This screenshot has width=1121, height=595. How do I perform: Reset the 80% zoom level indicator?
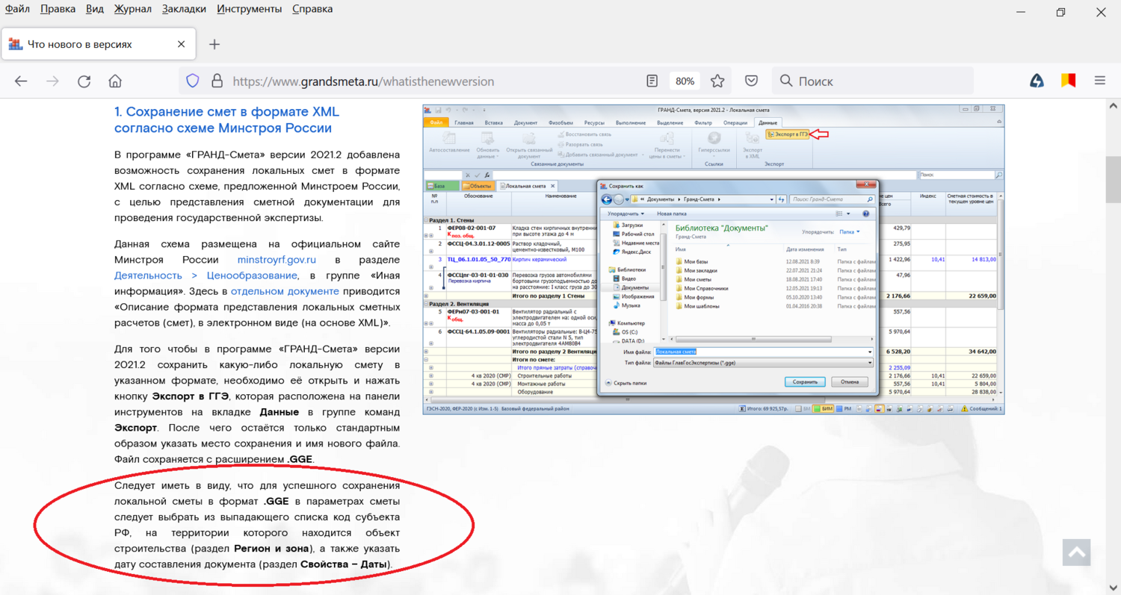[x=685, y=81]
